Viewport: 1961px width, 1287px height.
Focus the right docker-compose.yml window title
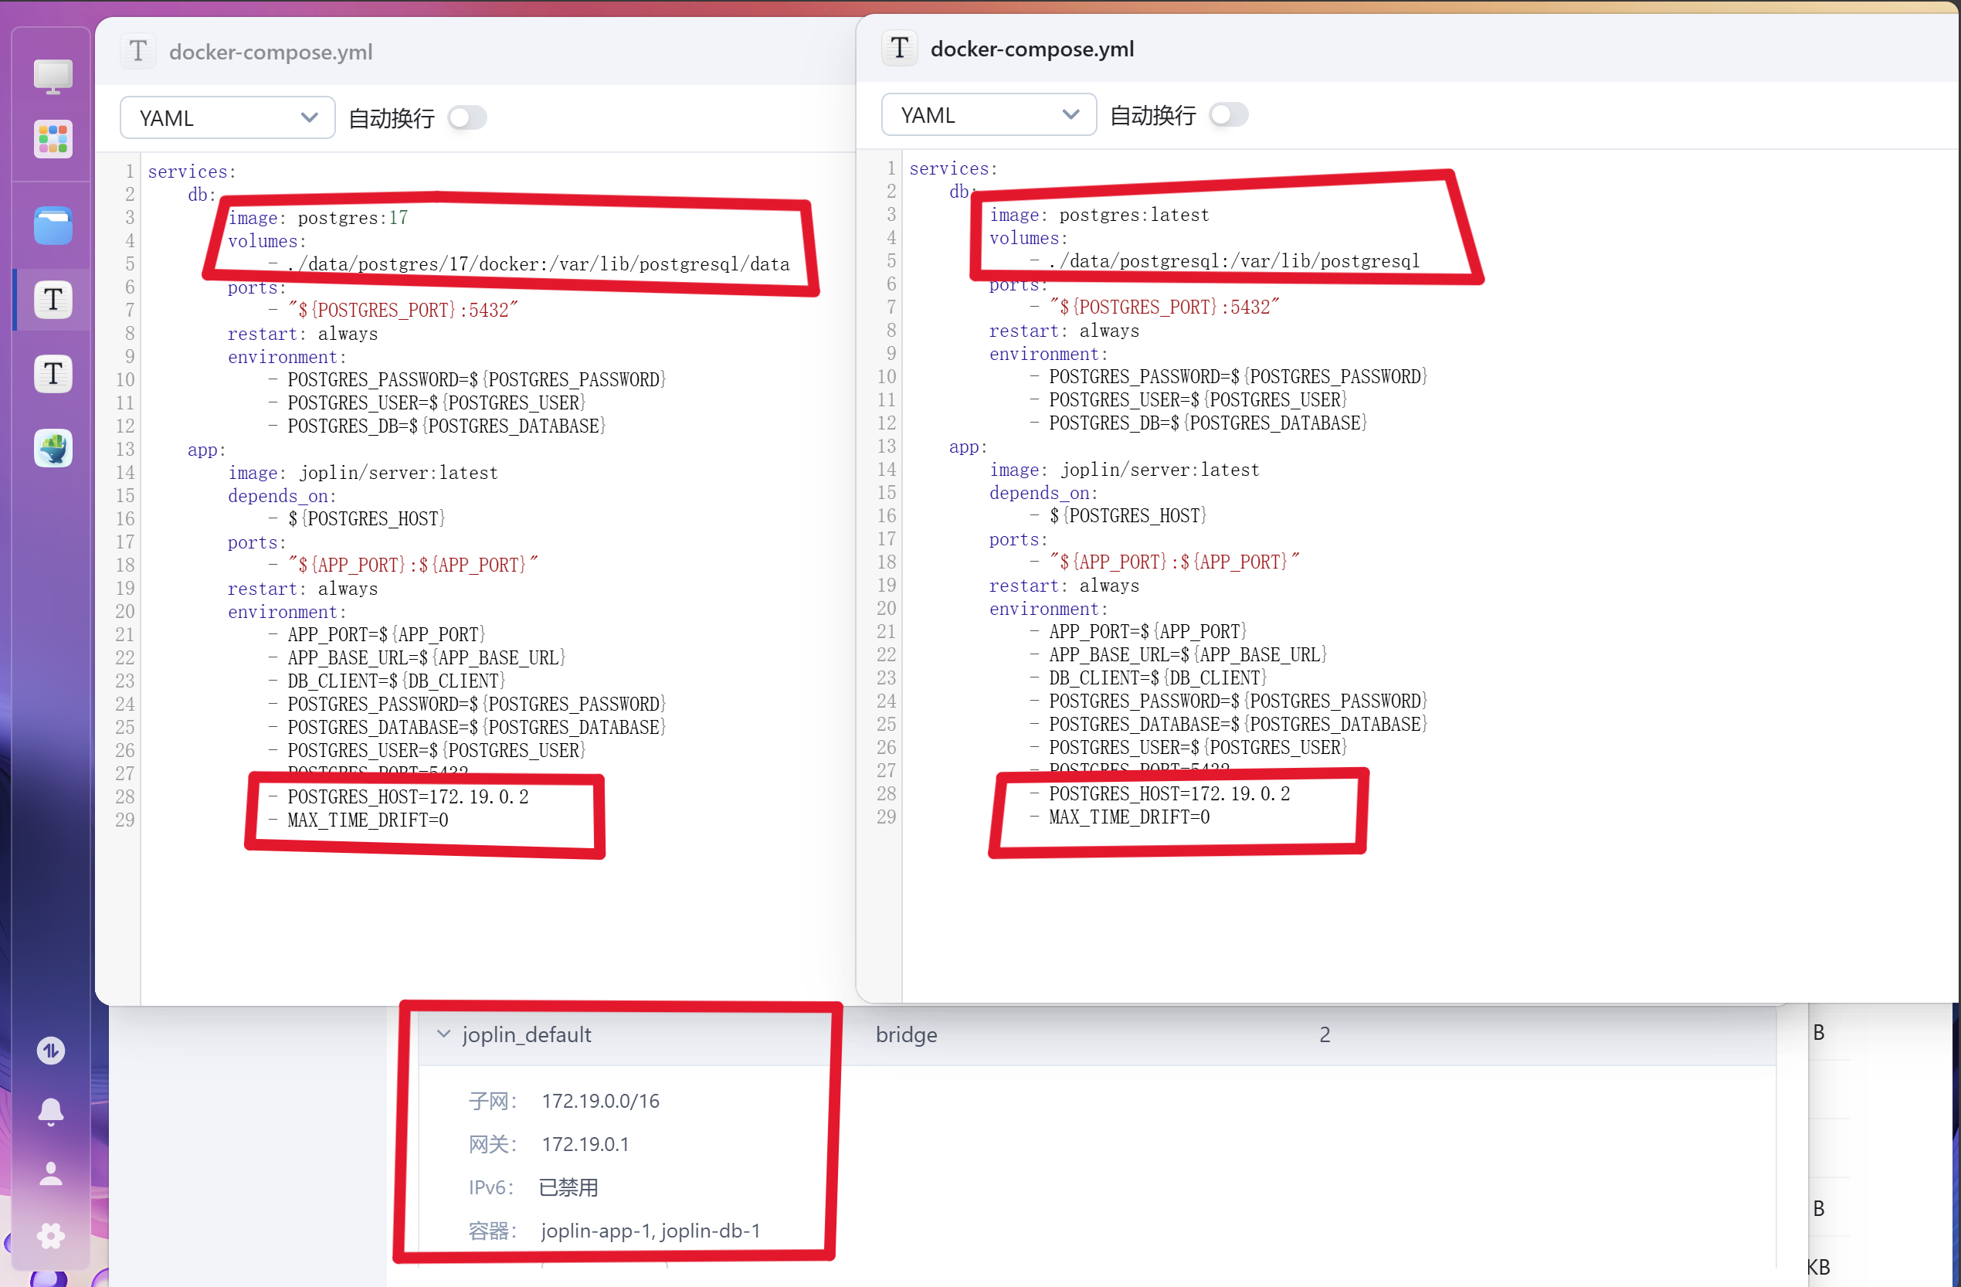[1032, 49]
